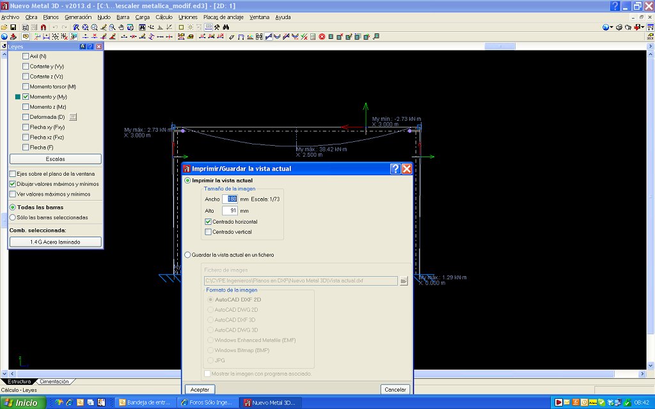The image size is (655, 409).
Task: Open dropdown arrow next to blue globe top right
Action: click(612, 27)
